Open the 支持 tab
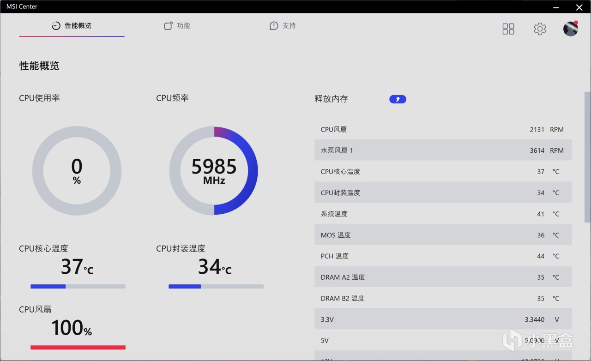This screenshot has height=361, width=591. point(283,26)
